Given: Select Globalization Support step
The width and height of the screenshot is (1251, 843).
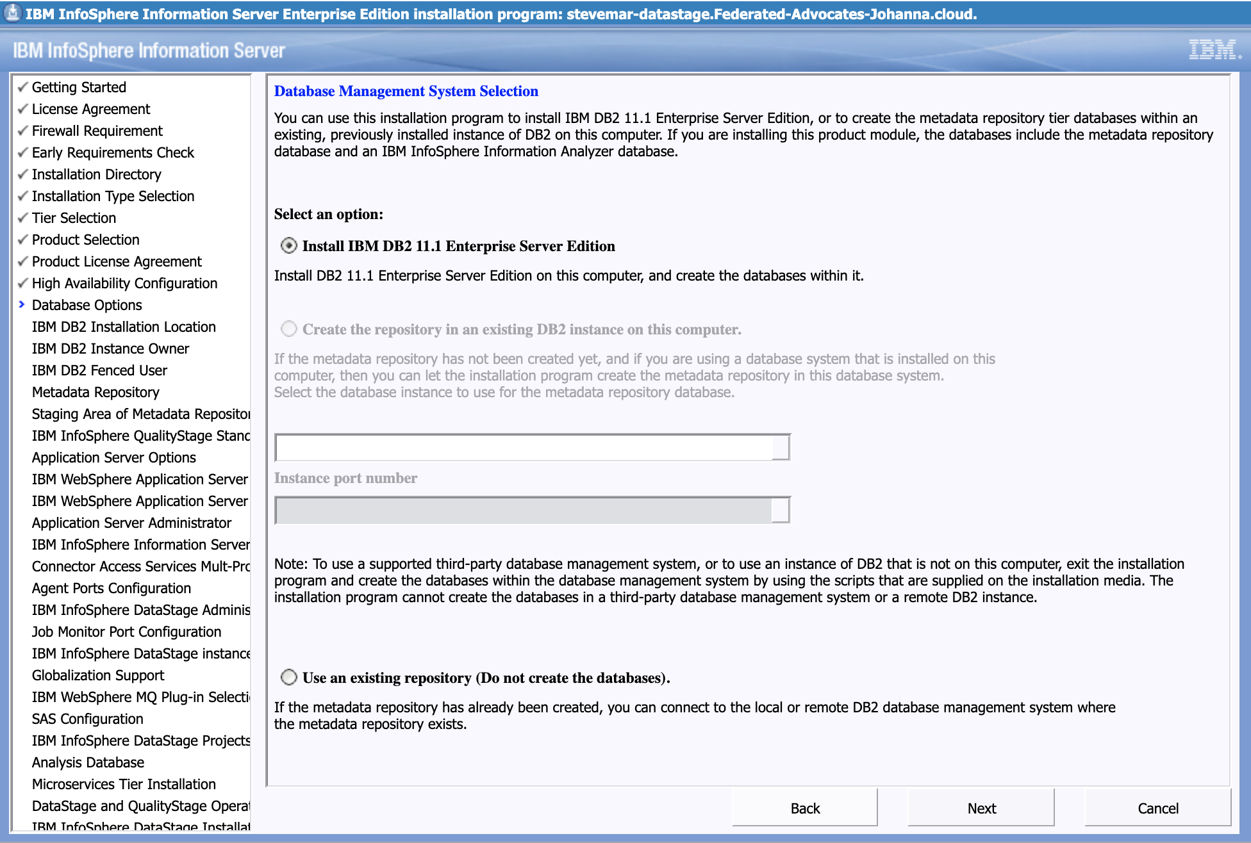Looking at the screenshot, I should point(98,675).
